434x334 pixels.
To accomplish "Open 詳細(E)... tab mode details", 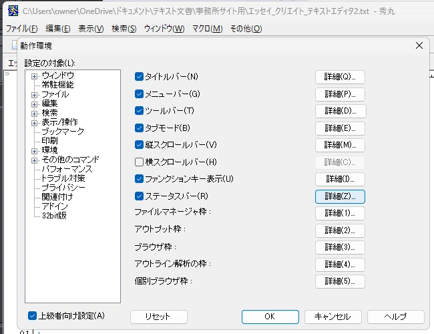I will pos(340,128).
